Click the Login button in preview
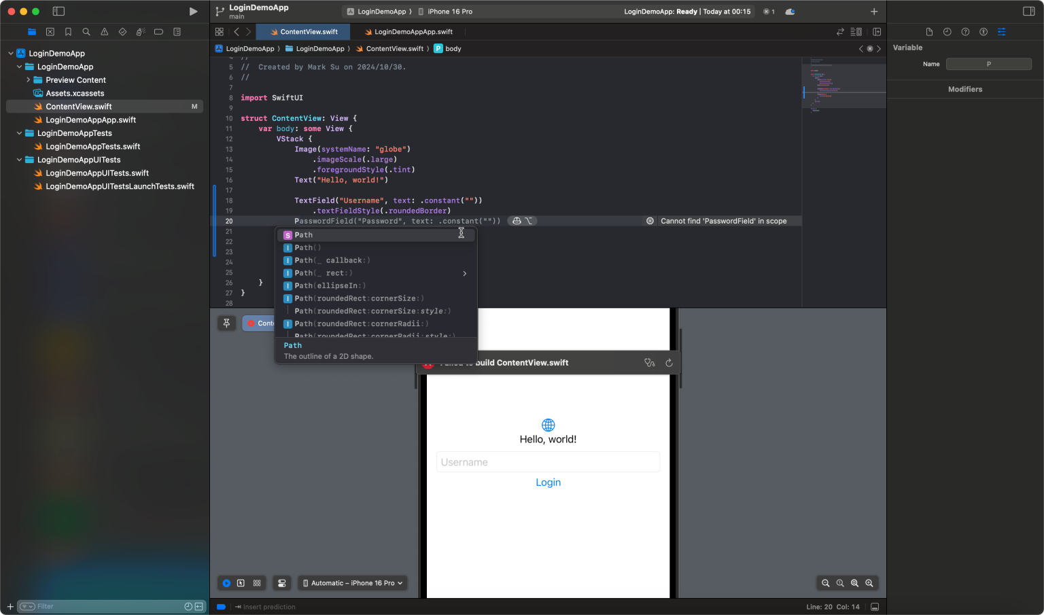The height and width of the screenshot is (615, 1044). point(548,482)
